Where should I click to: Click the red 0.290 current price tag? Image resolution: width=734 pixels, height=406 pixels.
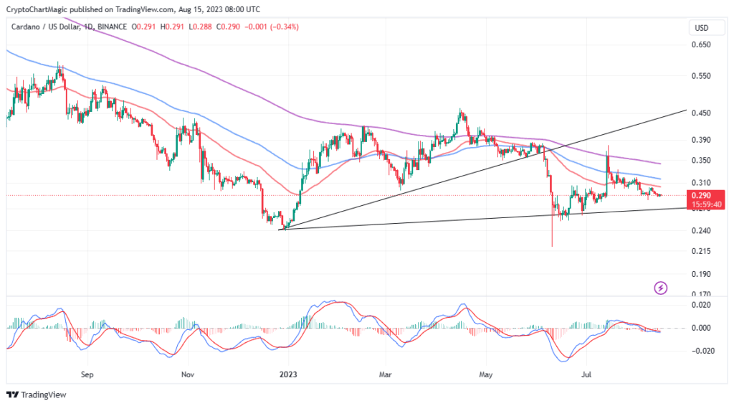click(700, 195)
